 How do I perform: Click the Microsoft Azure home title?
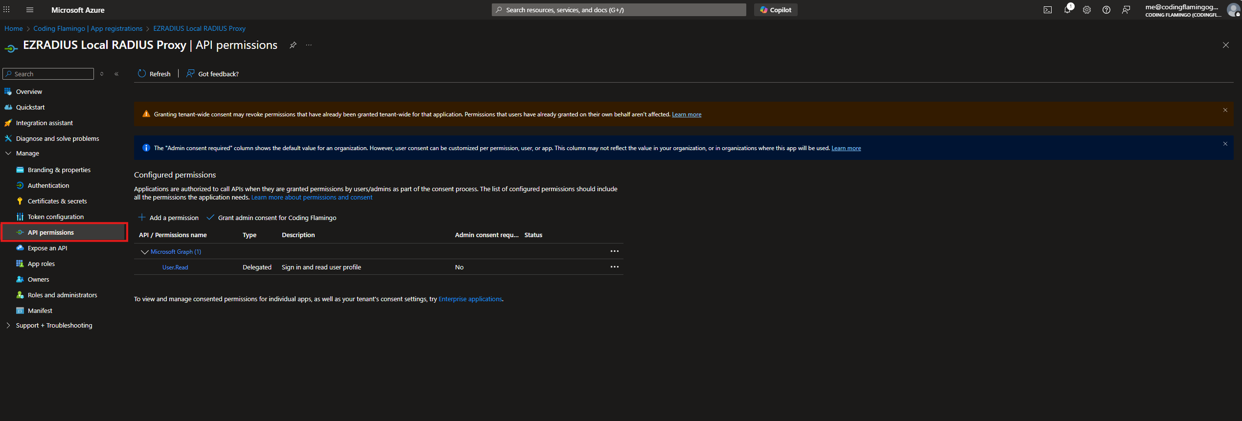78,10
